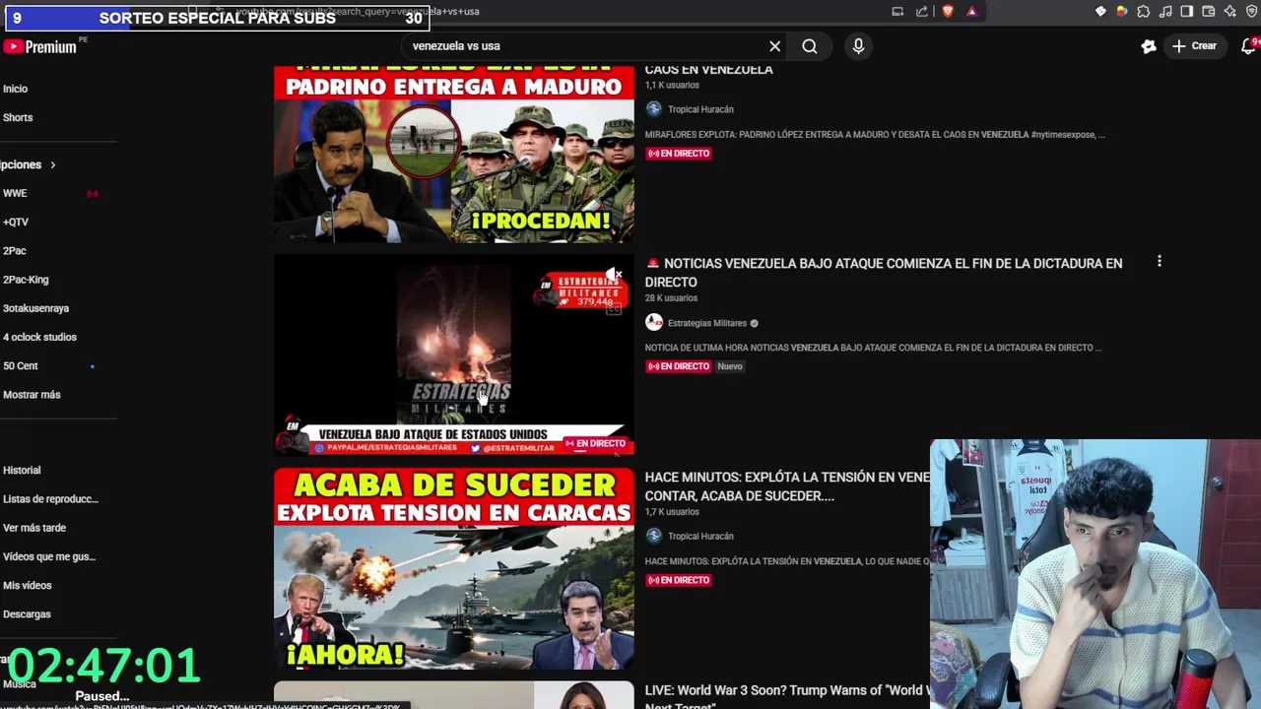This screenshot has width=1261, height=709.
Task: Open the Noticias Venezuela bajo ataque video title
Action: (x=884, y=273)
